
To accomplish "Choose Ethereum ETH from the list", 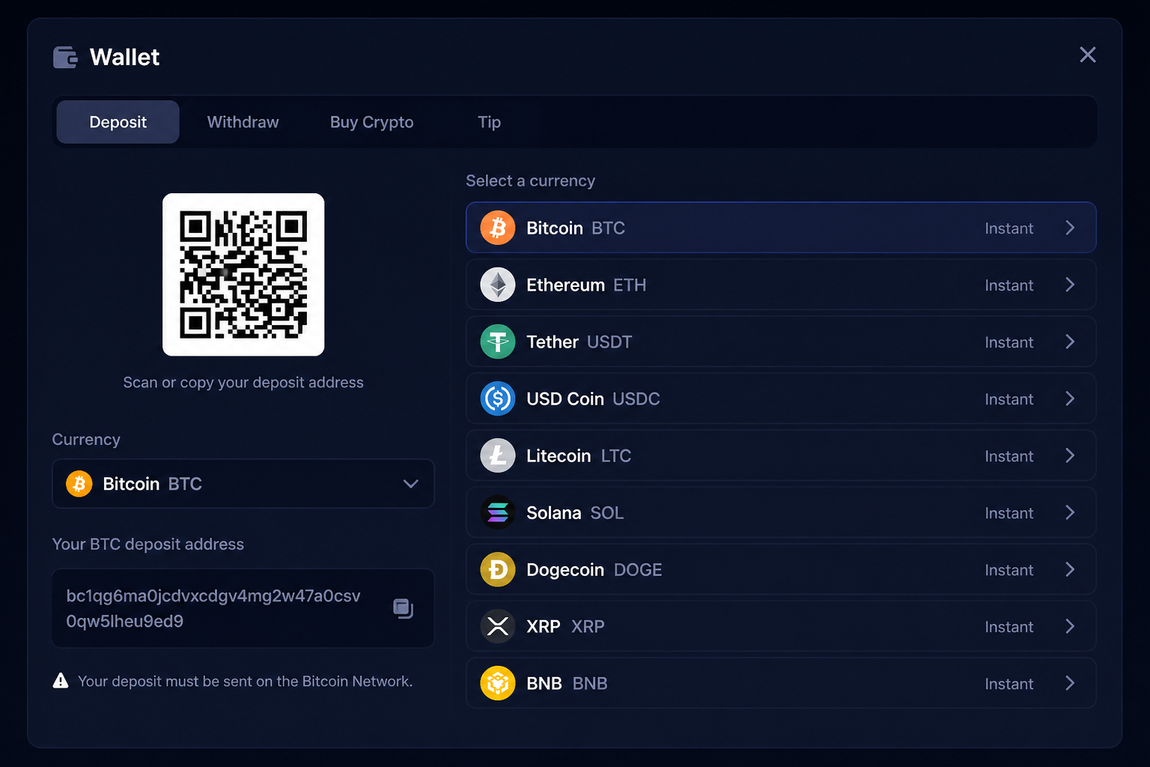I will (781, 285).
